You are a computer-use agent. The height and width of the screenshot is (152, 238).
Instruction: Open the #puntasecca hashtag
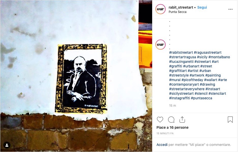tap(201, 98)
